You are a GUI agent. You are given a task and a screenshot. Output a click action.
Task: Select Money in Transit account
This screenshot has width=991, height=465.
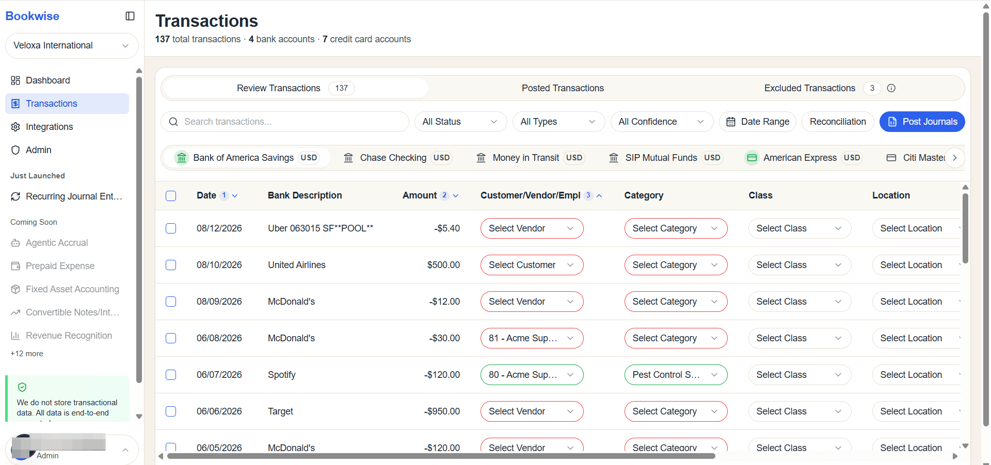pyautogui.click(x=530, y=158)
